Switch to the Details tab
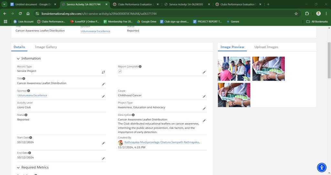The height and width of the screenshot is (175, 331). click(x=19, y=47)
